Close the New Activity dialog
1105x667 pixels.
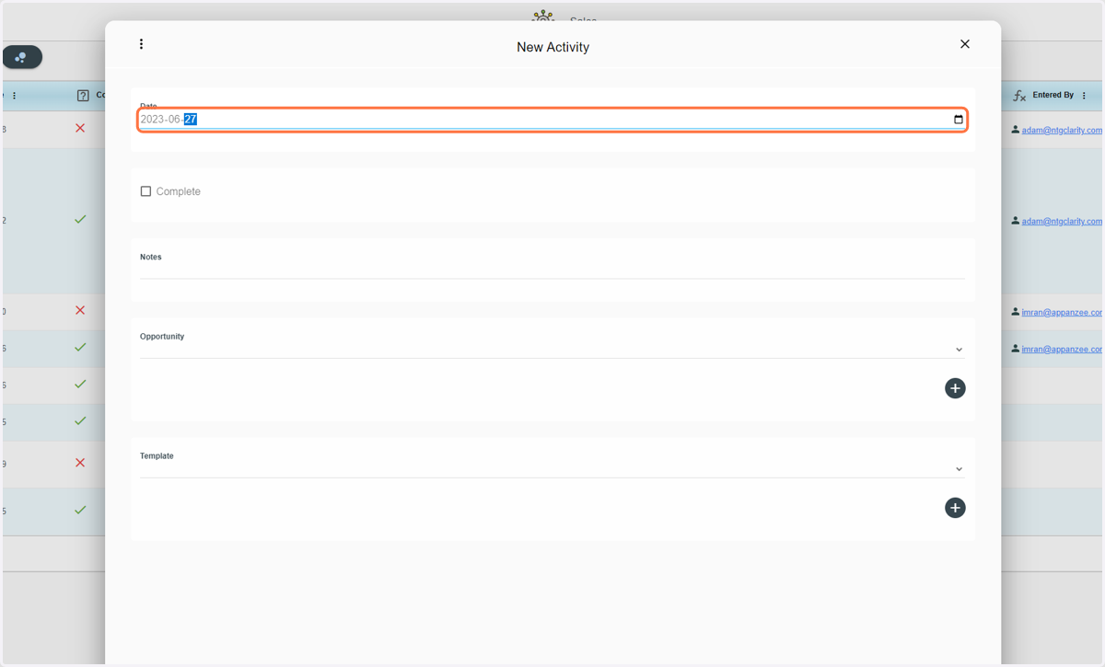965,44
